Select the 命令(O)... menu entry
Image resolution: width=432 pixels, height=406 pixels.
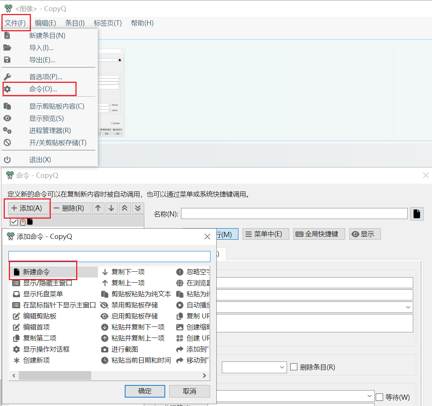(43, 89)
